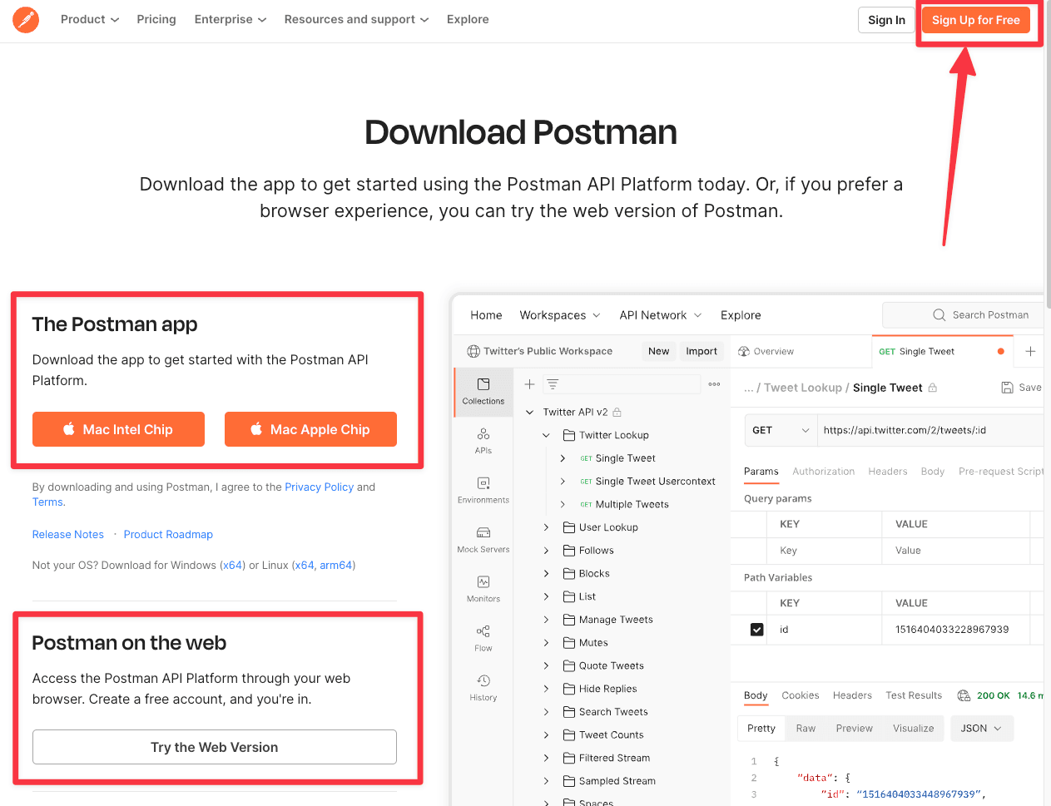Open the Explore page in top navigation
1051x806 pixels.
[468, 19]
